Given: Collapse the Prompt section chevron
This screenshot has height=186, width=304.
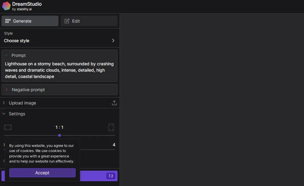Looking at the screenshot, I should (x=6, y=55).
